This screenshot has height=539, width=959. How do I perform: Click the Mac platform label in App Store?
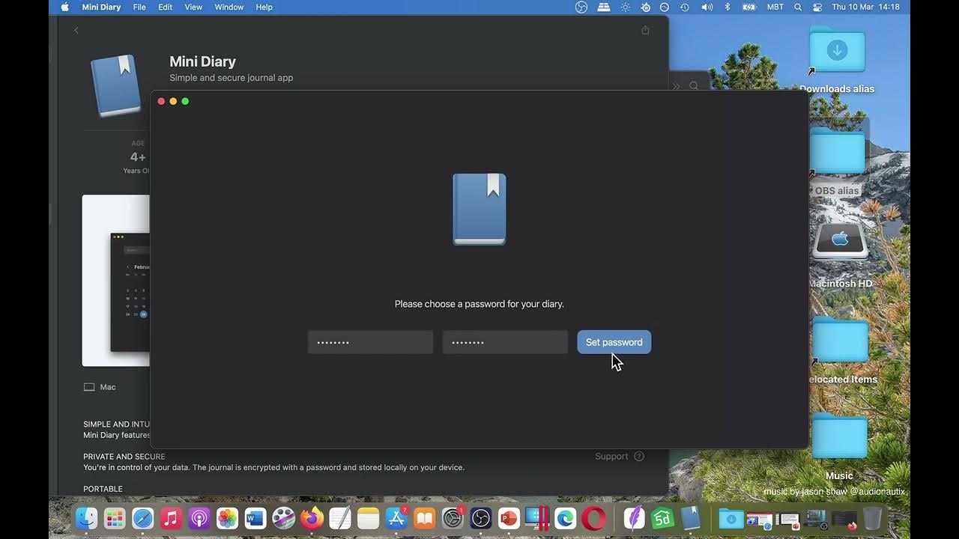100,387
